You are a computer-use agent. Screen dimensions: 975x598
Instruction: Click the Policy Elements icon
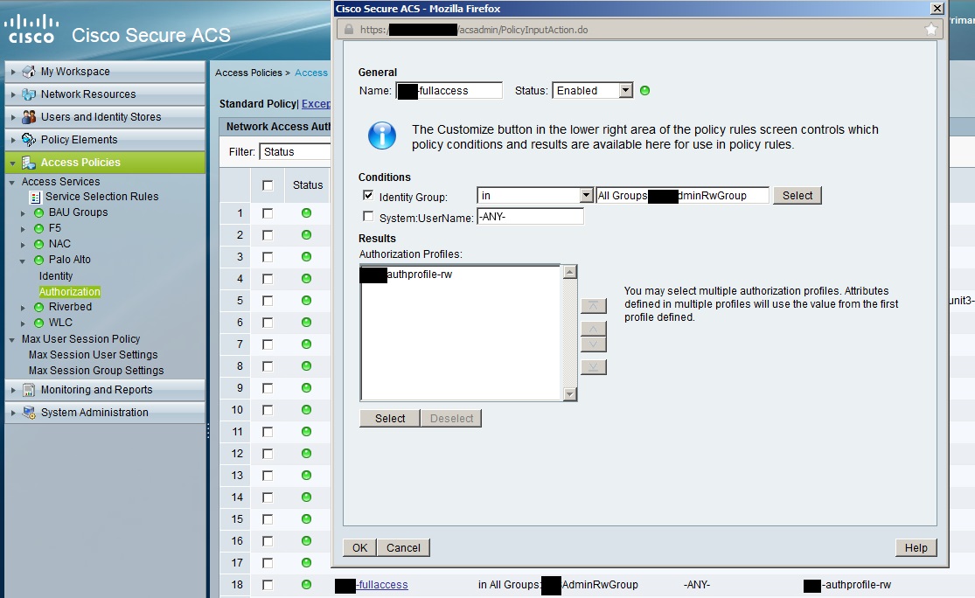click(29, 140)
